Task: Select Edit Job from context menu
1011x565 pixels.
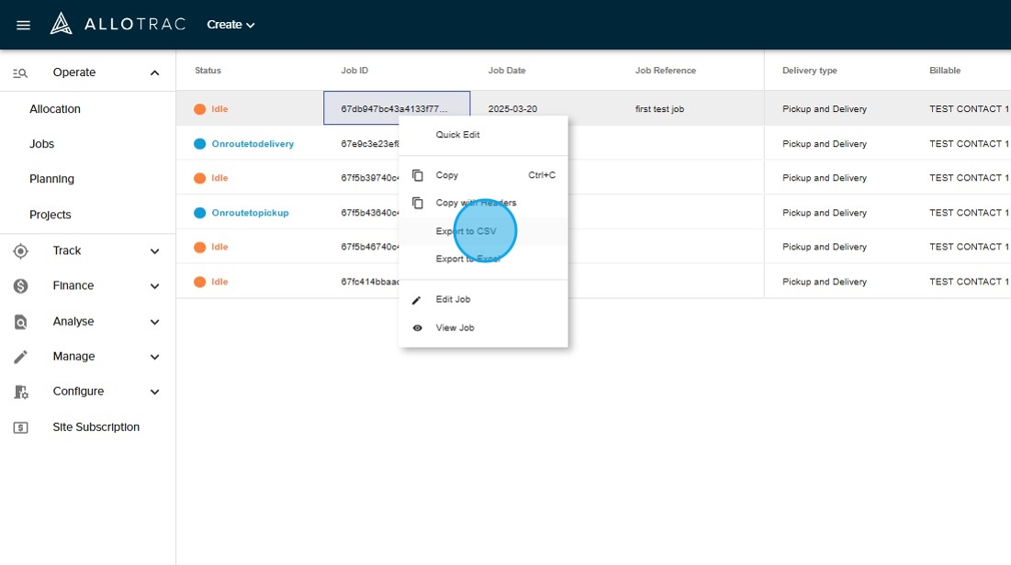Action: pos(453,300)
